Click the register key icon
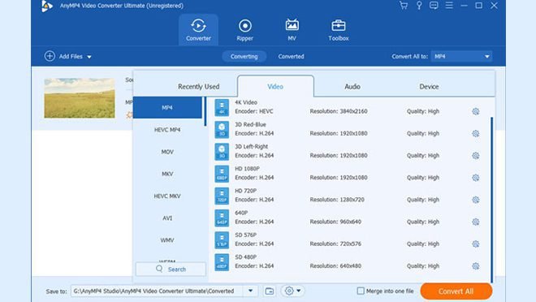The width and height of the screenshot is (536, 302). tap(419, 6)
